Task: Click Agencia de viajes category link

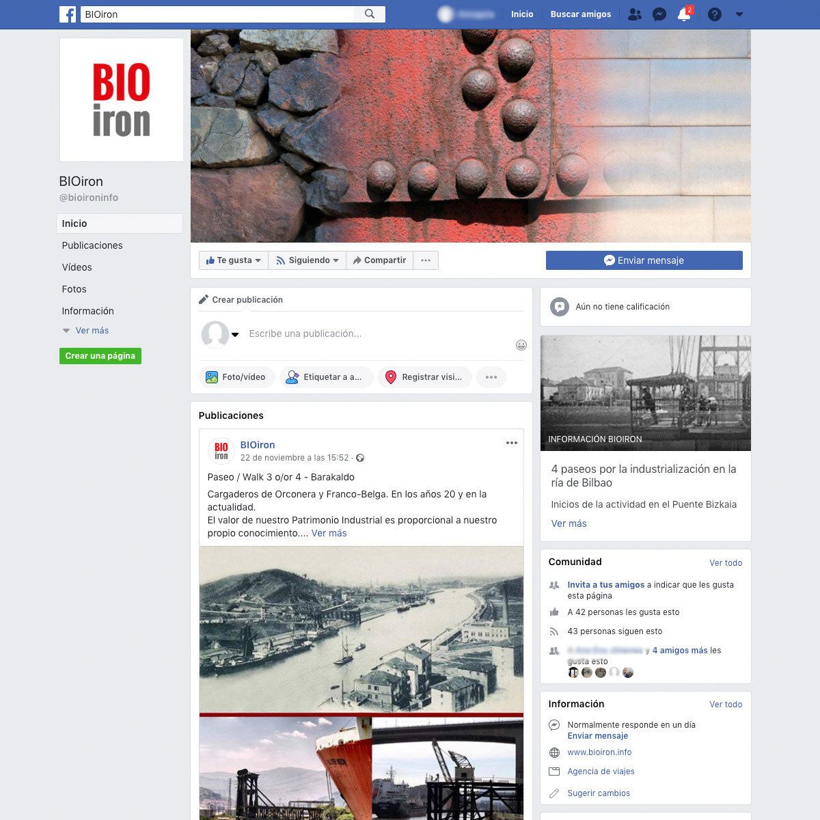Action: click(601, 771)
